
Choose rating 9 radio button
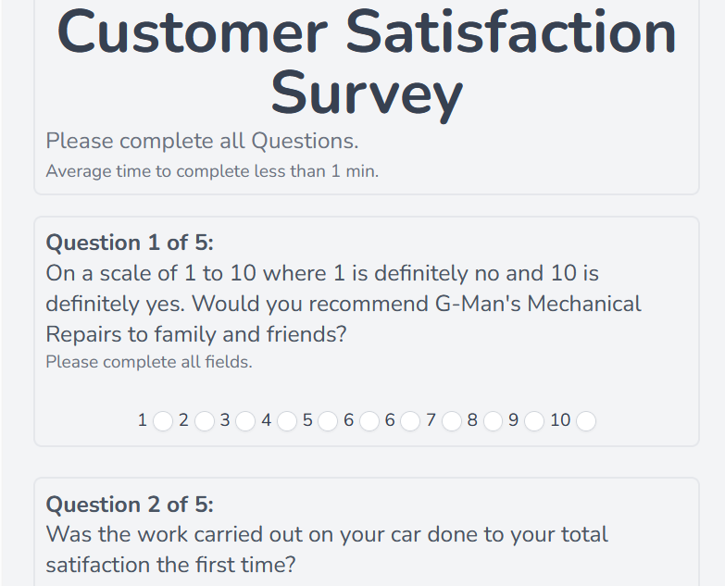click(x=534, y=421)
